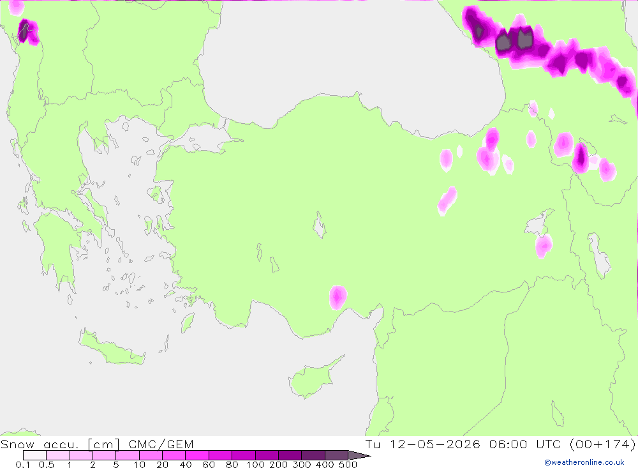Click the 200–300 cm legend swatch
The image size is (638, 468).
pyautogui.click(x=290, y=455)
